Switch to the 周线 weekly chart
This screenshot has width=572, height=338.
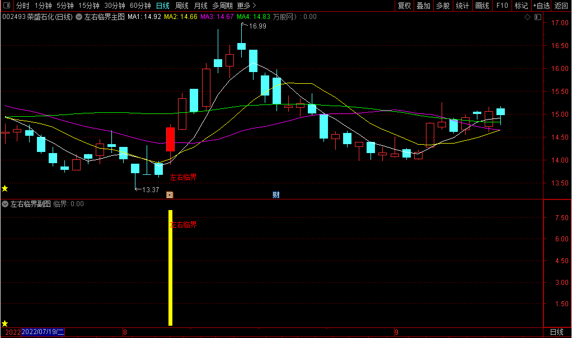tap(182, 6)
